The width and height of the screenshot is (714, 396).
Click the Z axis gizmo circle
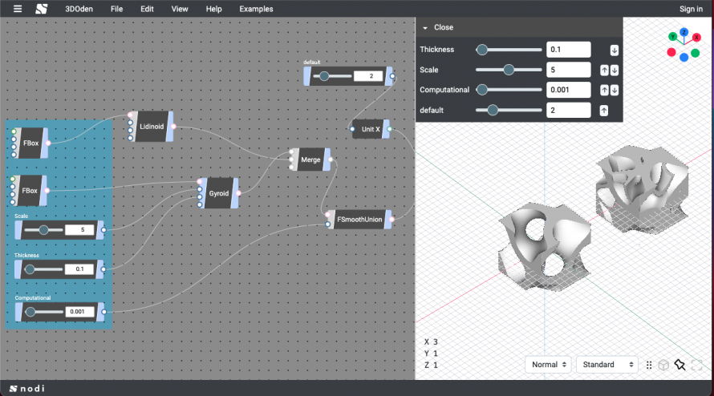(x=684, y=32)
